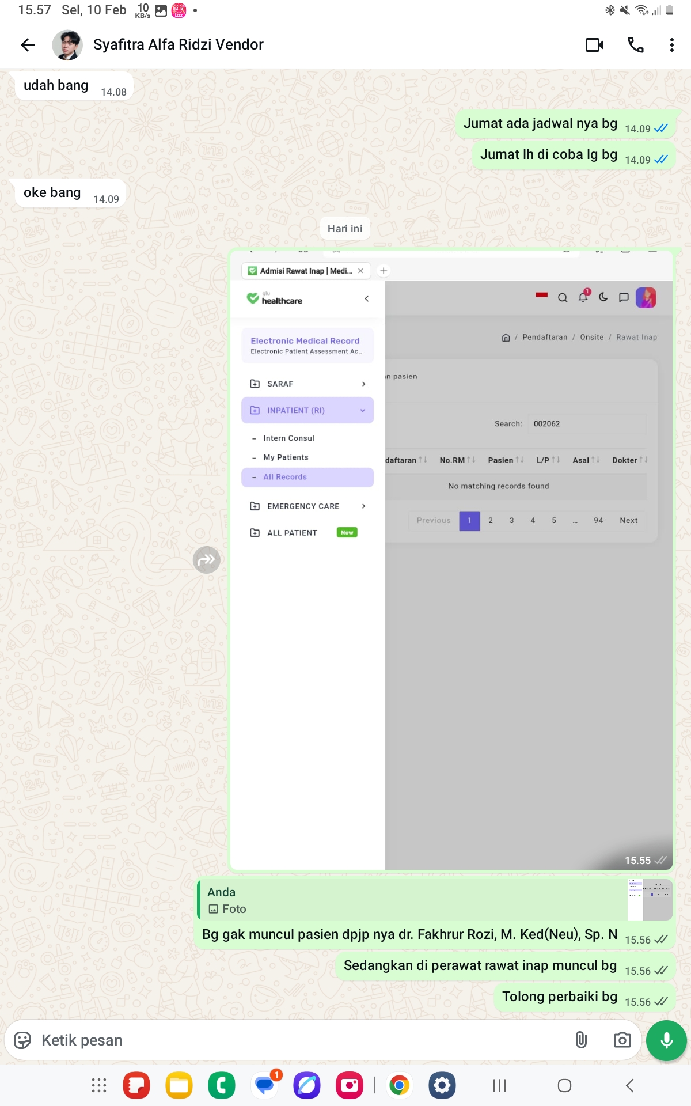This screenshot has width=691, height=1106.
Task: Show recent apps with navigation button
Action: tap(499, 1086)
